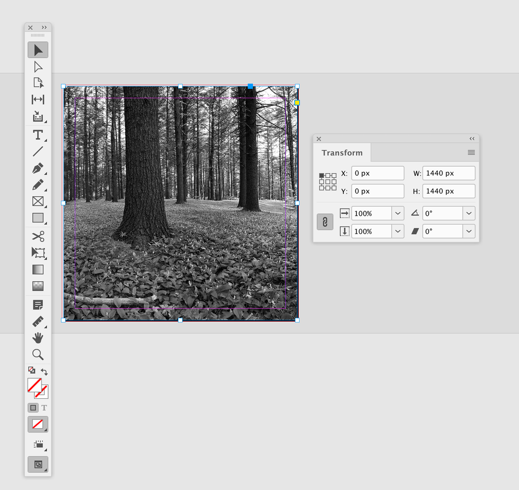This screenshot has width=519, height=490.
Task: Click the forest image frame
Action: pos(180,203)
